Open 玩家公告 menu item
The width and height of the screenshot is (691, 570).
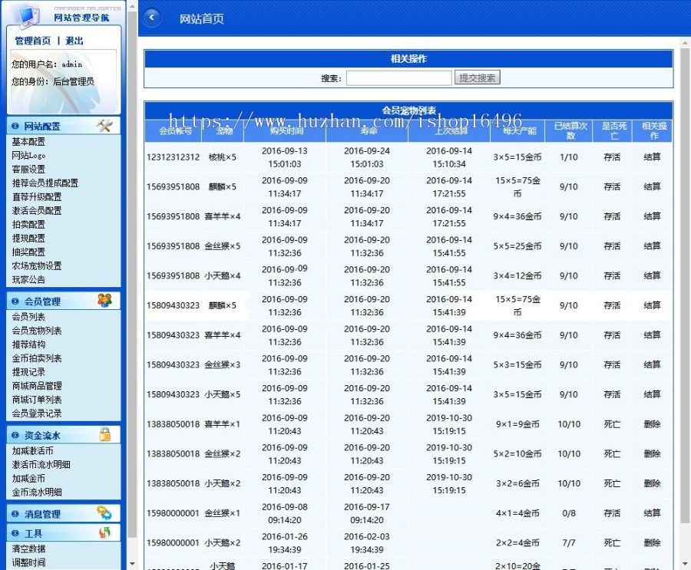(x=28, y=280)
